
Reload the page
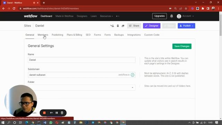(x=14, y=8)
